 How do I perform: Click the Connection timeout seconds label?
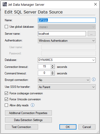pyautogui.click(x=62, y=67)
